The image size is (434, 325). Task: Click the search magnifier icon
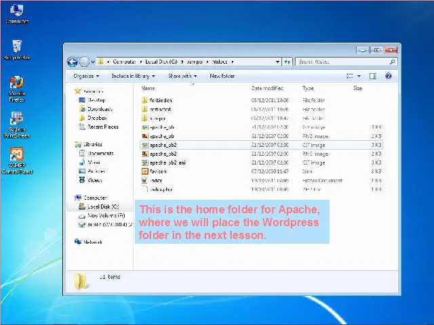tap(392, 62)
